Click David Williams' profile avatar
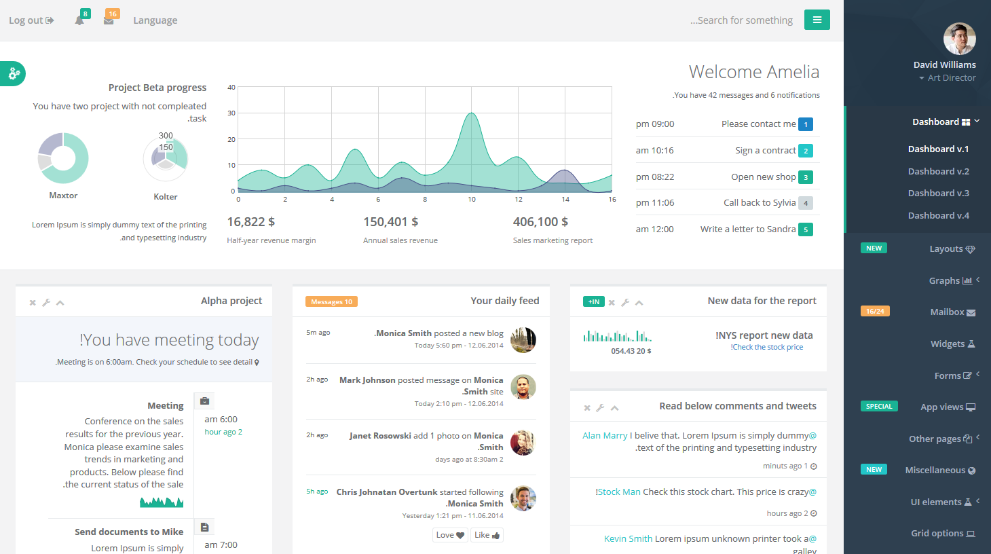Viewport: 991px width, 554px height. [959, 39]
